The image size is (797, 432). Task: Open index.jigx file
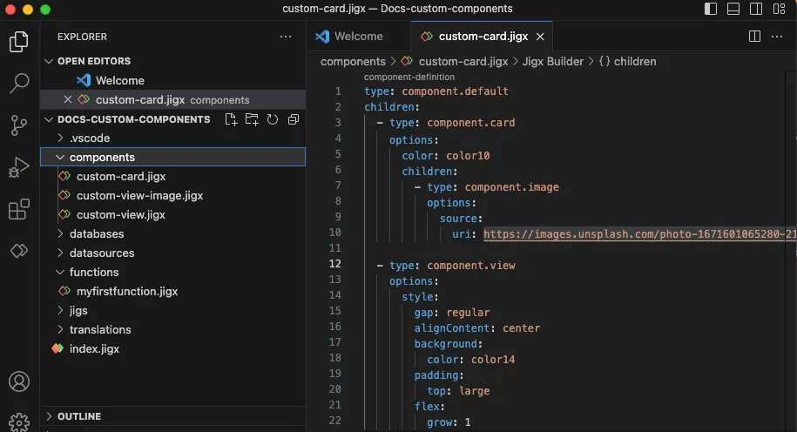172,348
